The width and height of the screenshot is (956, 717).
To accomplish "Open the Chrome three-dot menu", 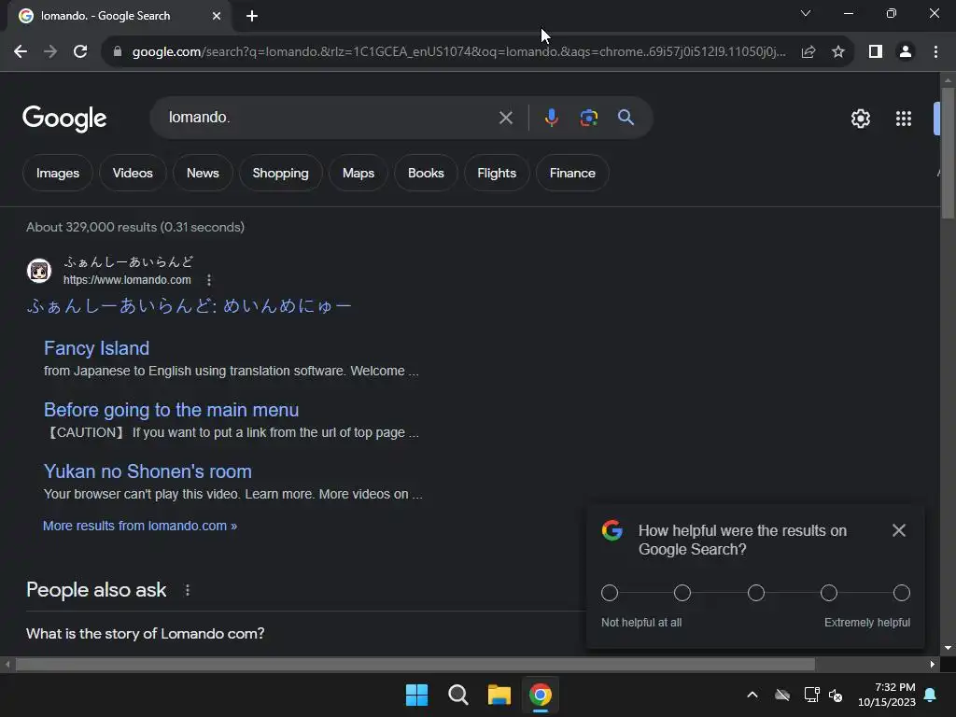I will [x=935, y=52].
